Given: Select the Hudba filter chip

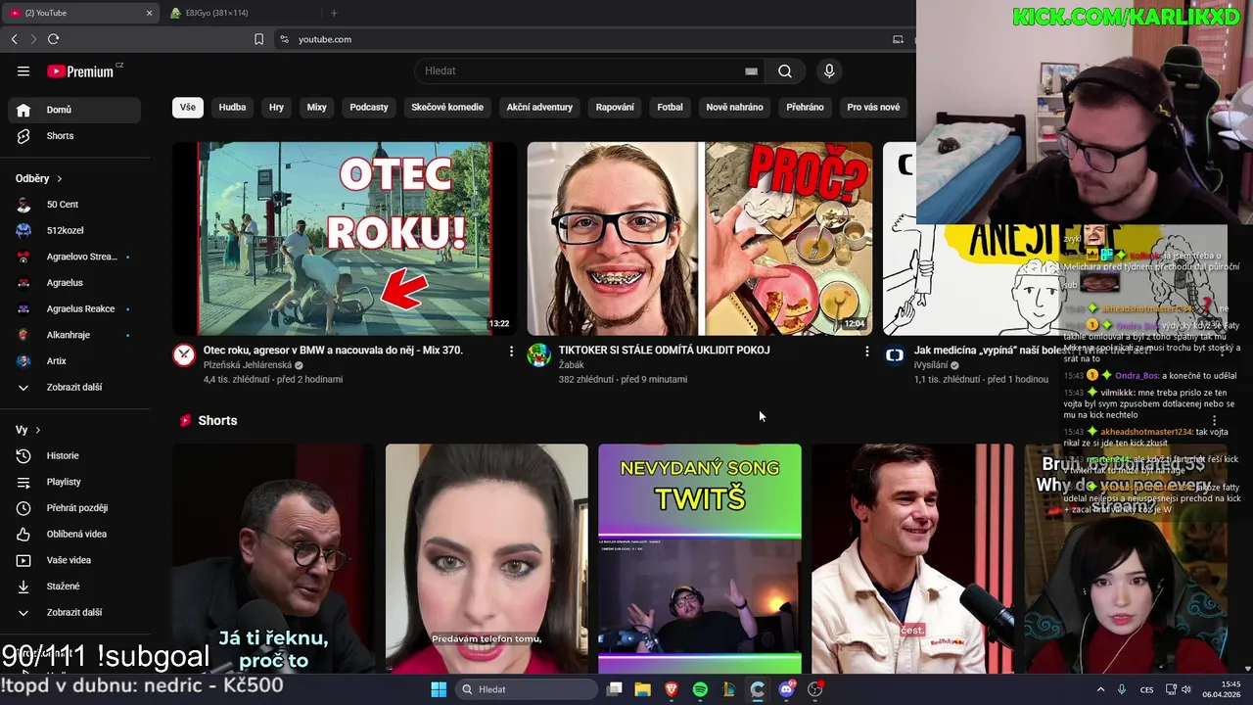Looking at the screenshot, I should click(232, 108).
